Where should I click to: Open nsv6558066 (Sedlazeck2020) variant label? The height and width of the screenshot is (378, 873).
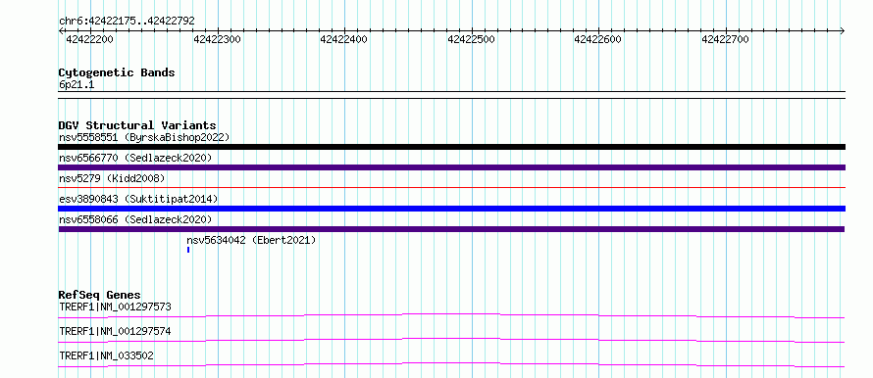point(135,219)
